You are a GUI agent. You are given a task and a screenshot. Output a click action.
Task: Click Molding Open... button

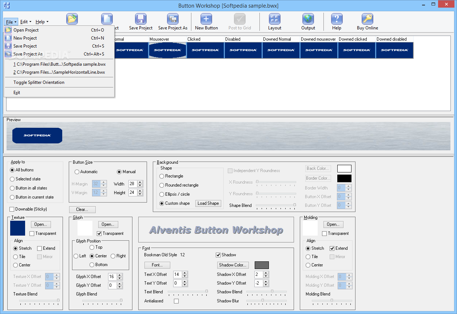[333, 224]
